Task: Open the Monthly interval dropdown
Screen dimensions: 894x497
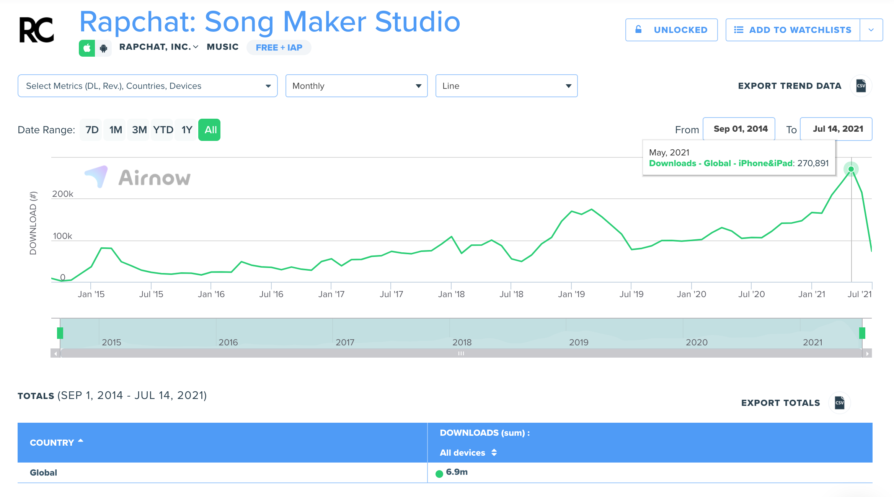Action: point(356,86)
